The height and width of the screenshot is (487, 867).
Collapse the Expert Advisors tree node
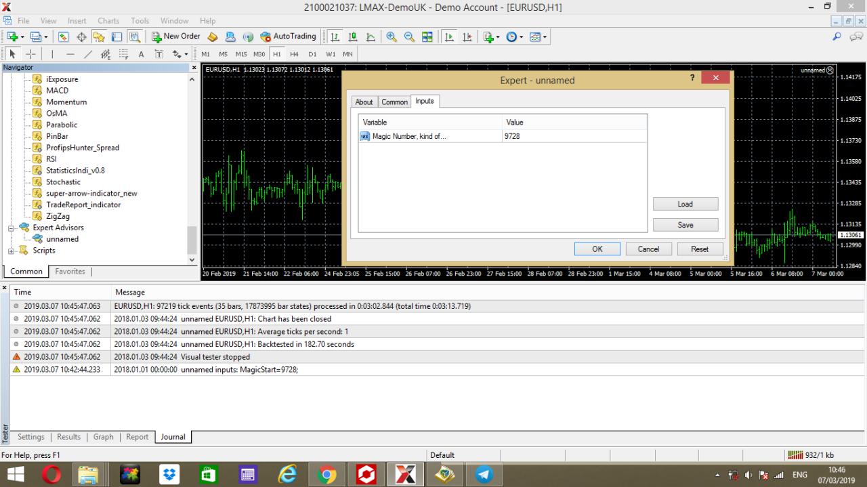(x=12, y=228)
